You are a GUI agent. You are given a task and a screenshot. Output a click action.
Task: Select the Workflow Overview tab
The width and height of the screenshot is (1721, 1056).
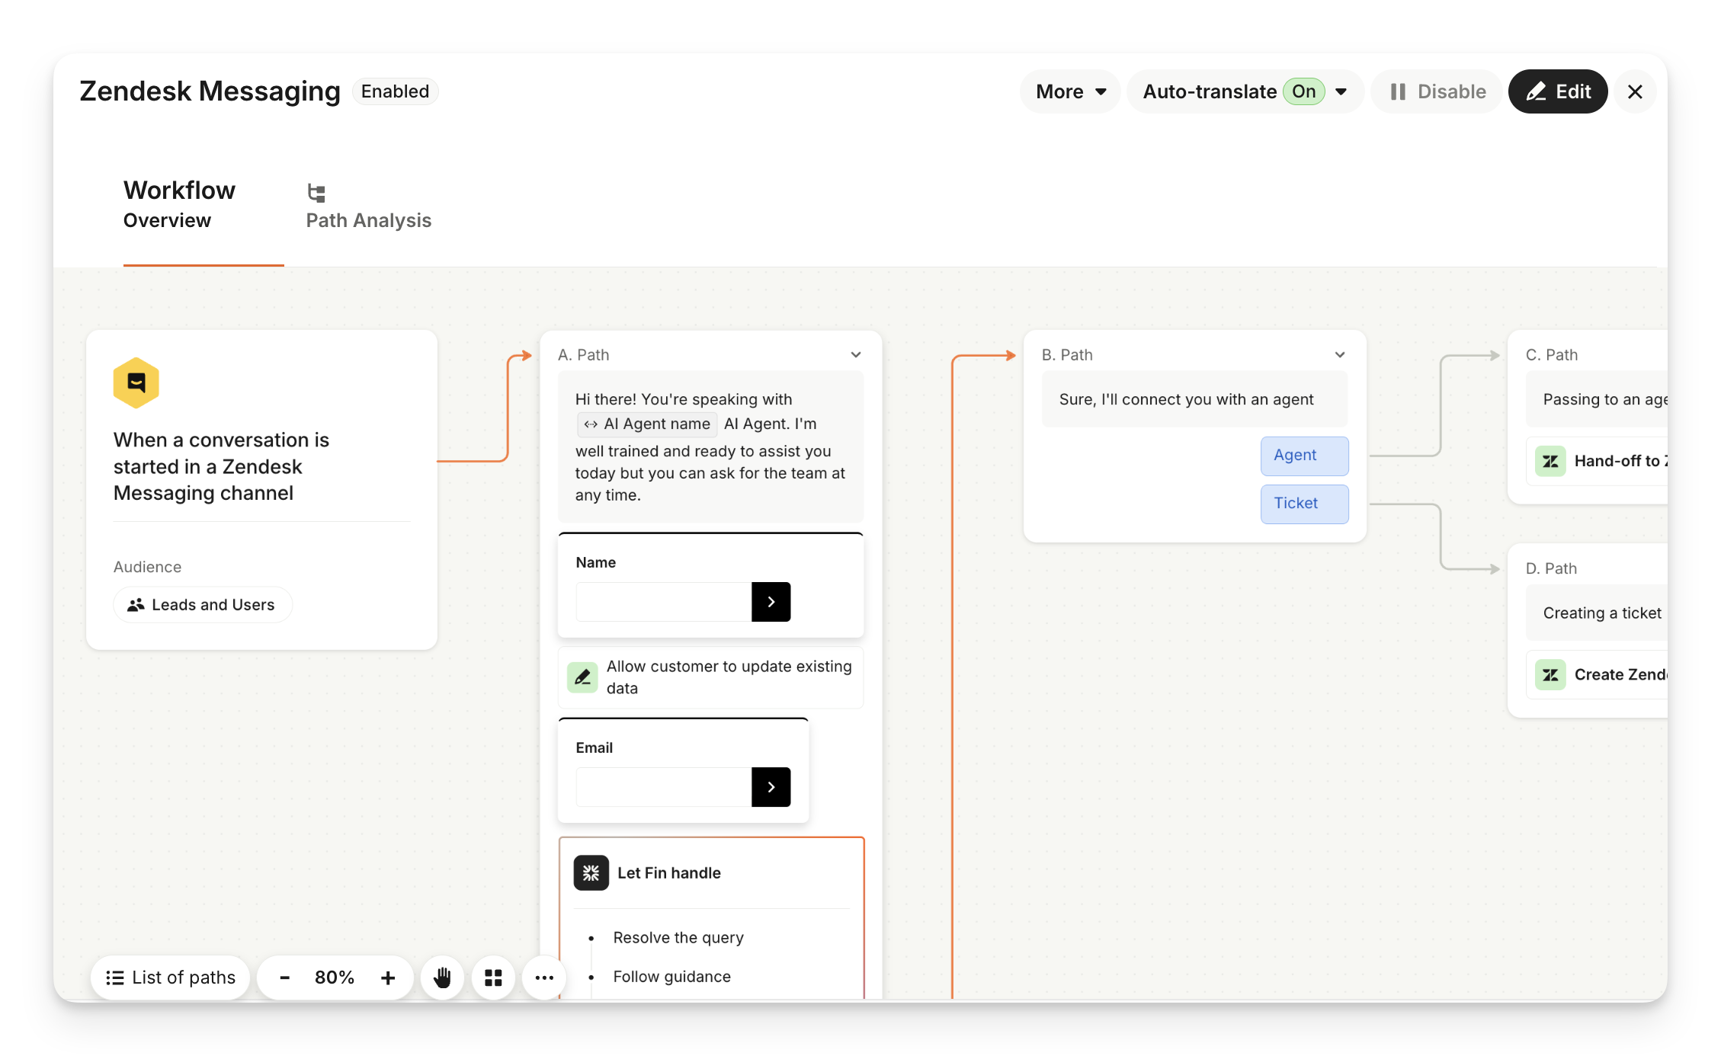pos(179,204)
